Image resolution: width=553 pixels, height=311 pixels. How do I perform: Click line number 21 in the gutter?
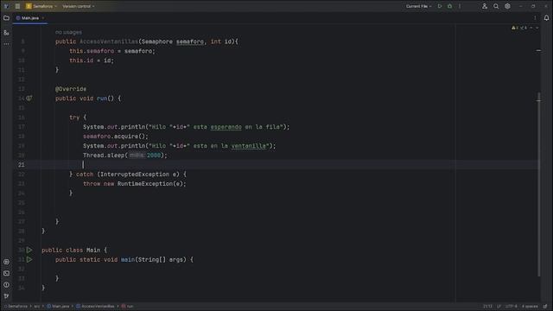21,165
